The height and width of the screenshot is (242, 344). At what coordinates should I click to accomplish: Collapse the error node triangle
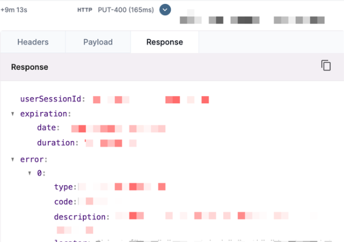pyautogui.click(x=13, y=159)
